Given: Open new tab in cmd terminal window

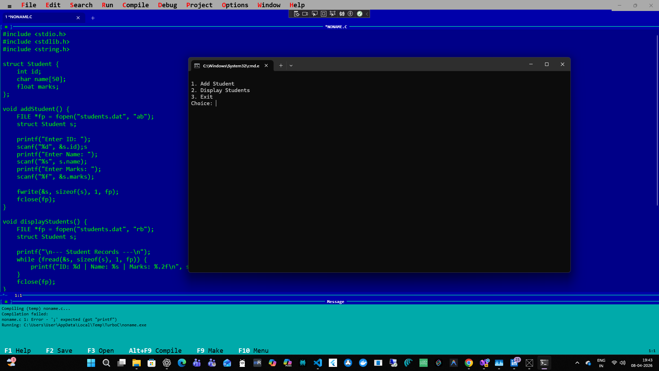Looking at the screenshot, I should [x=281, y=65].
